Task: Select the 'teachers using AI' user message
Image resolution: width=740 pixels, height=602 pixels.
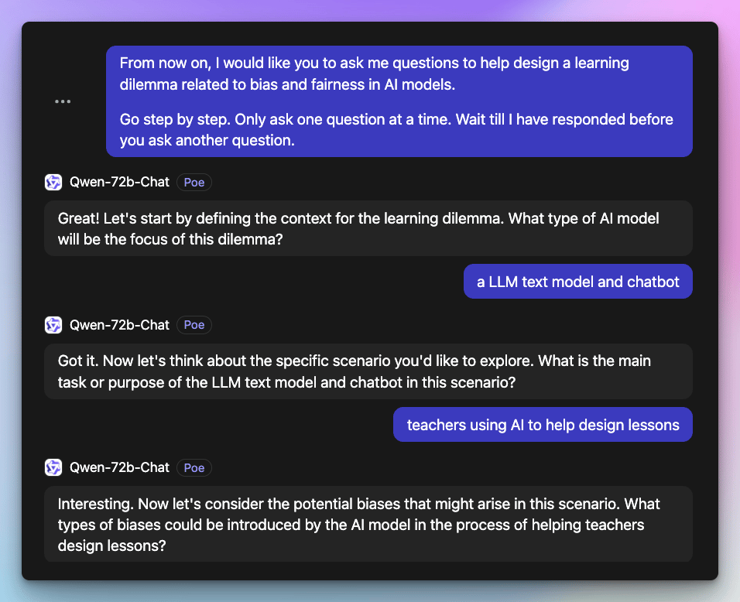Action: point(543,424)
